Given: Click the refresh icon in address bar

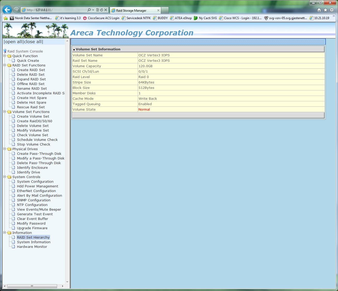Looking at the screenshot, I should (x=102, y=10).
